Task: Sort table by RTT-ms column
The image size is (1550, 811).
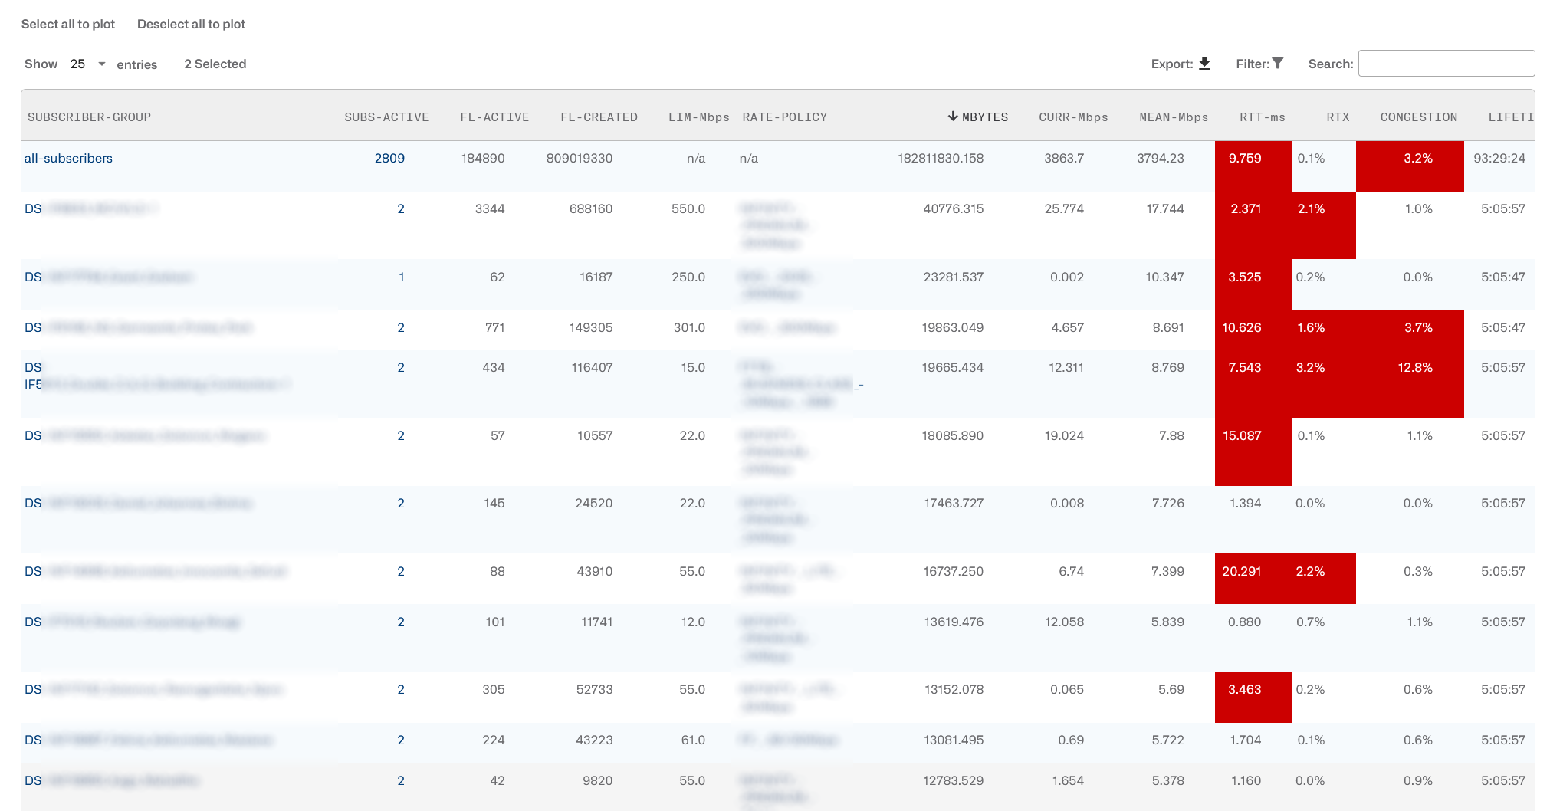Action: [1263, 117]
